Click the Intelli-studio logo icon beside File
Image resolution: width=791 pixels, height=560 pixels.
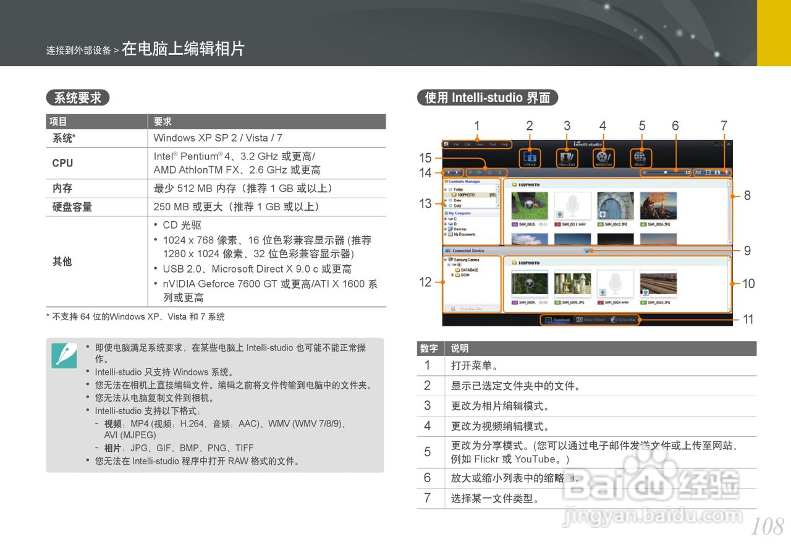pos(446,144)
